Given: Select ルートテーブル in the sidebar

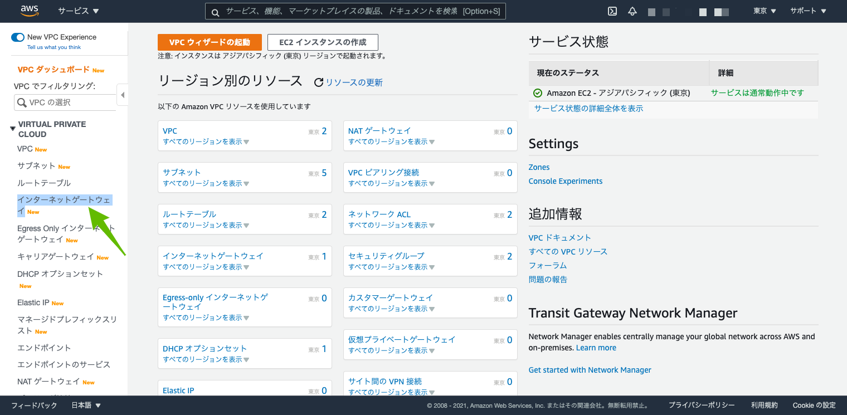Looking at the screenshot, I should coord(44,183).
